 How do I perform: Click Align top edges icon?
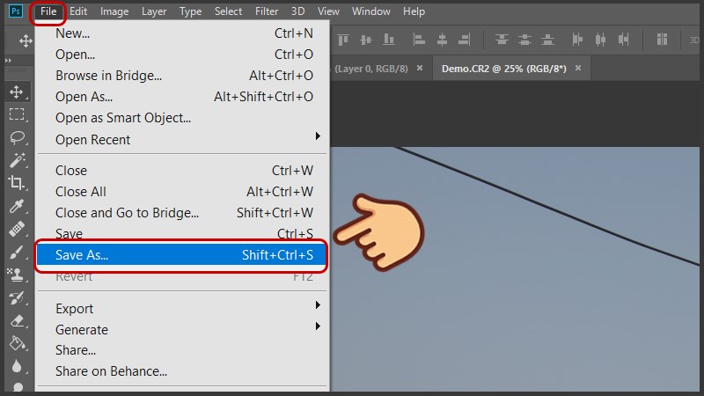point(343,40)
